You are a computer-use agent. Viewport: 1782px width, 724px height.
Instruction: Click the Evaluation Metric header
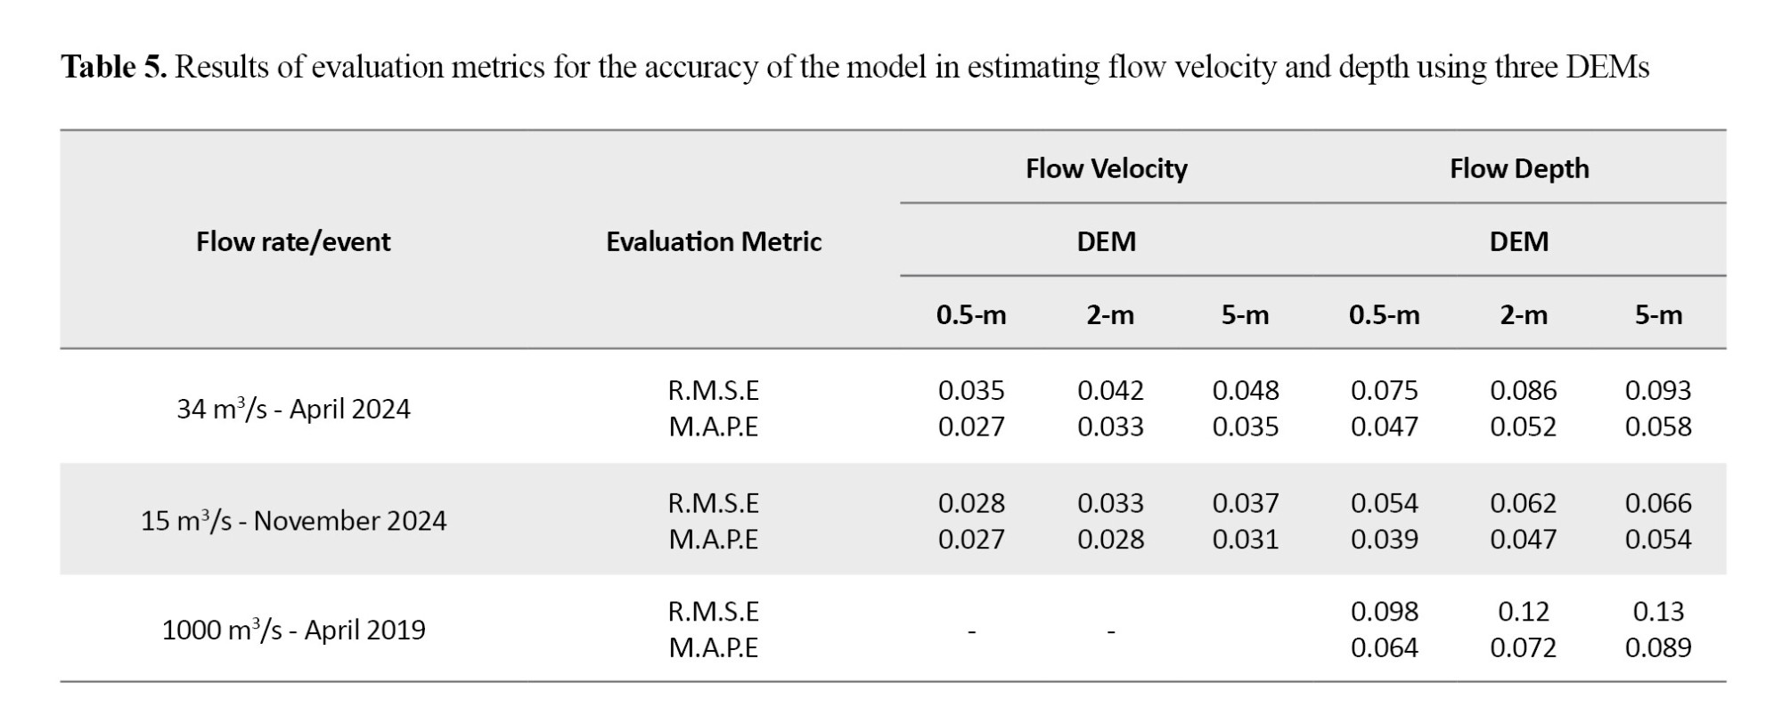coord(713,241)
